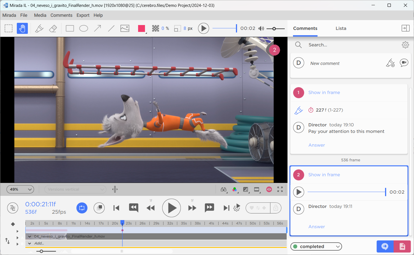Expand the Add... track row
The image size is (414, 255).
click(29, 243)
